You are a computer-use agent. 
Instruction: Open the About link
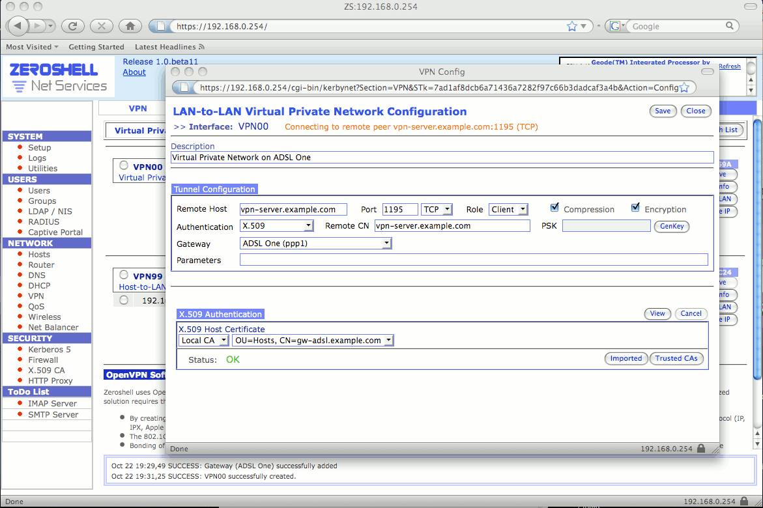134,72
